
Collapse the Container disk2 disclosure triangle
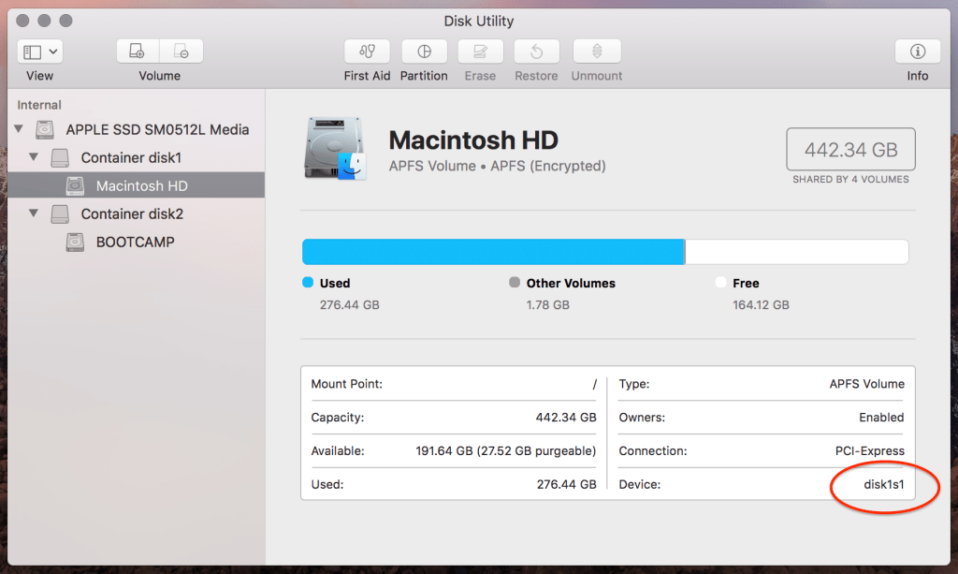(34, 213)
